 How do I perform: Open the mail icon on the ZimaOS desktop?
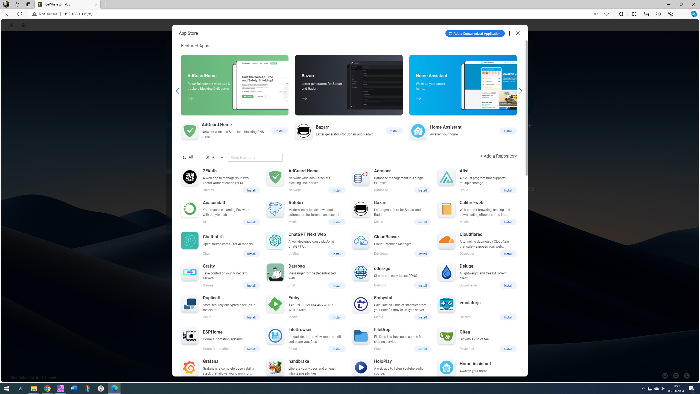(x=665, y=376)
